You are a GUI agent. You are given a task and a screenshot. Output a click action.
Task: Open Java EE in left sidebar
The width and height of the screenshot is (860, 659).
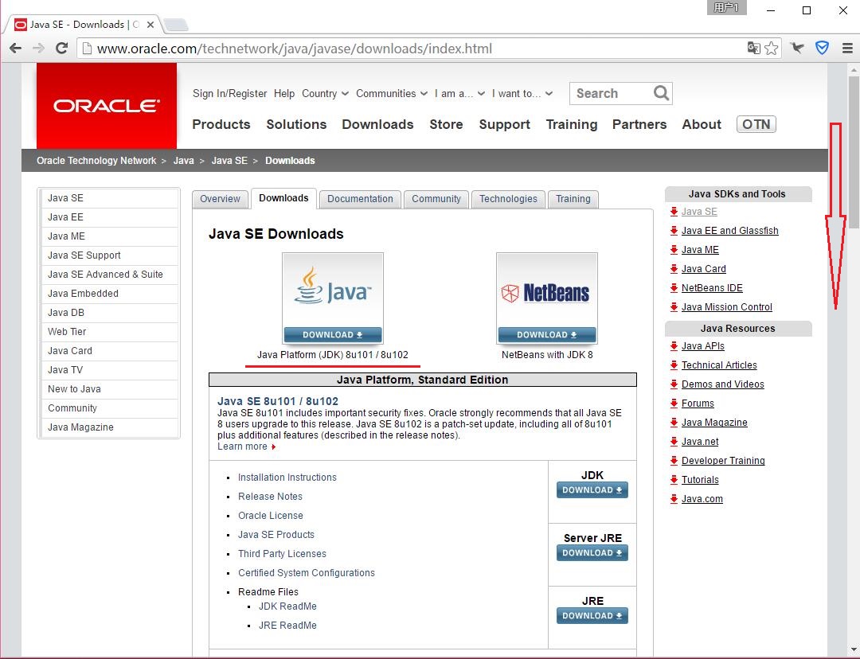[x=110, y=217]
